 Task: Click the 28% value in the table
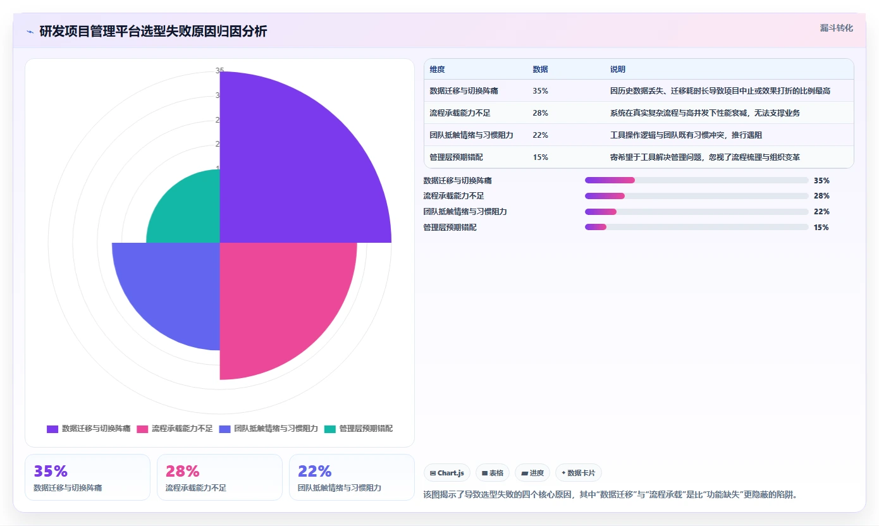[541, 113]
